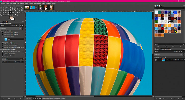Select the Smudge tool

click(15, 15)
